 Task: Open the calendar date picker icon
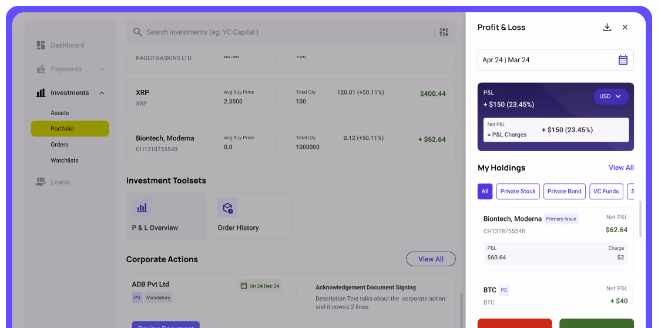(623, 60)
